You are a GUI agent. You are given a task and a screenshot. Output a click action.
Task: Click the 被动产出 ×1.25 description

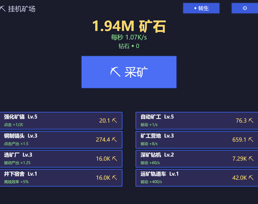[x=17, y=163]
